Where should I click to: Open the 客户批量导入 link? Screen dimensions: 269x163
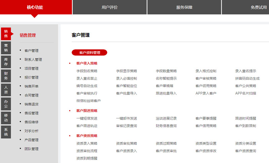[126, 93]
